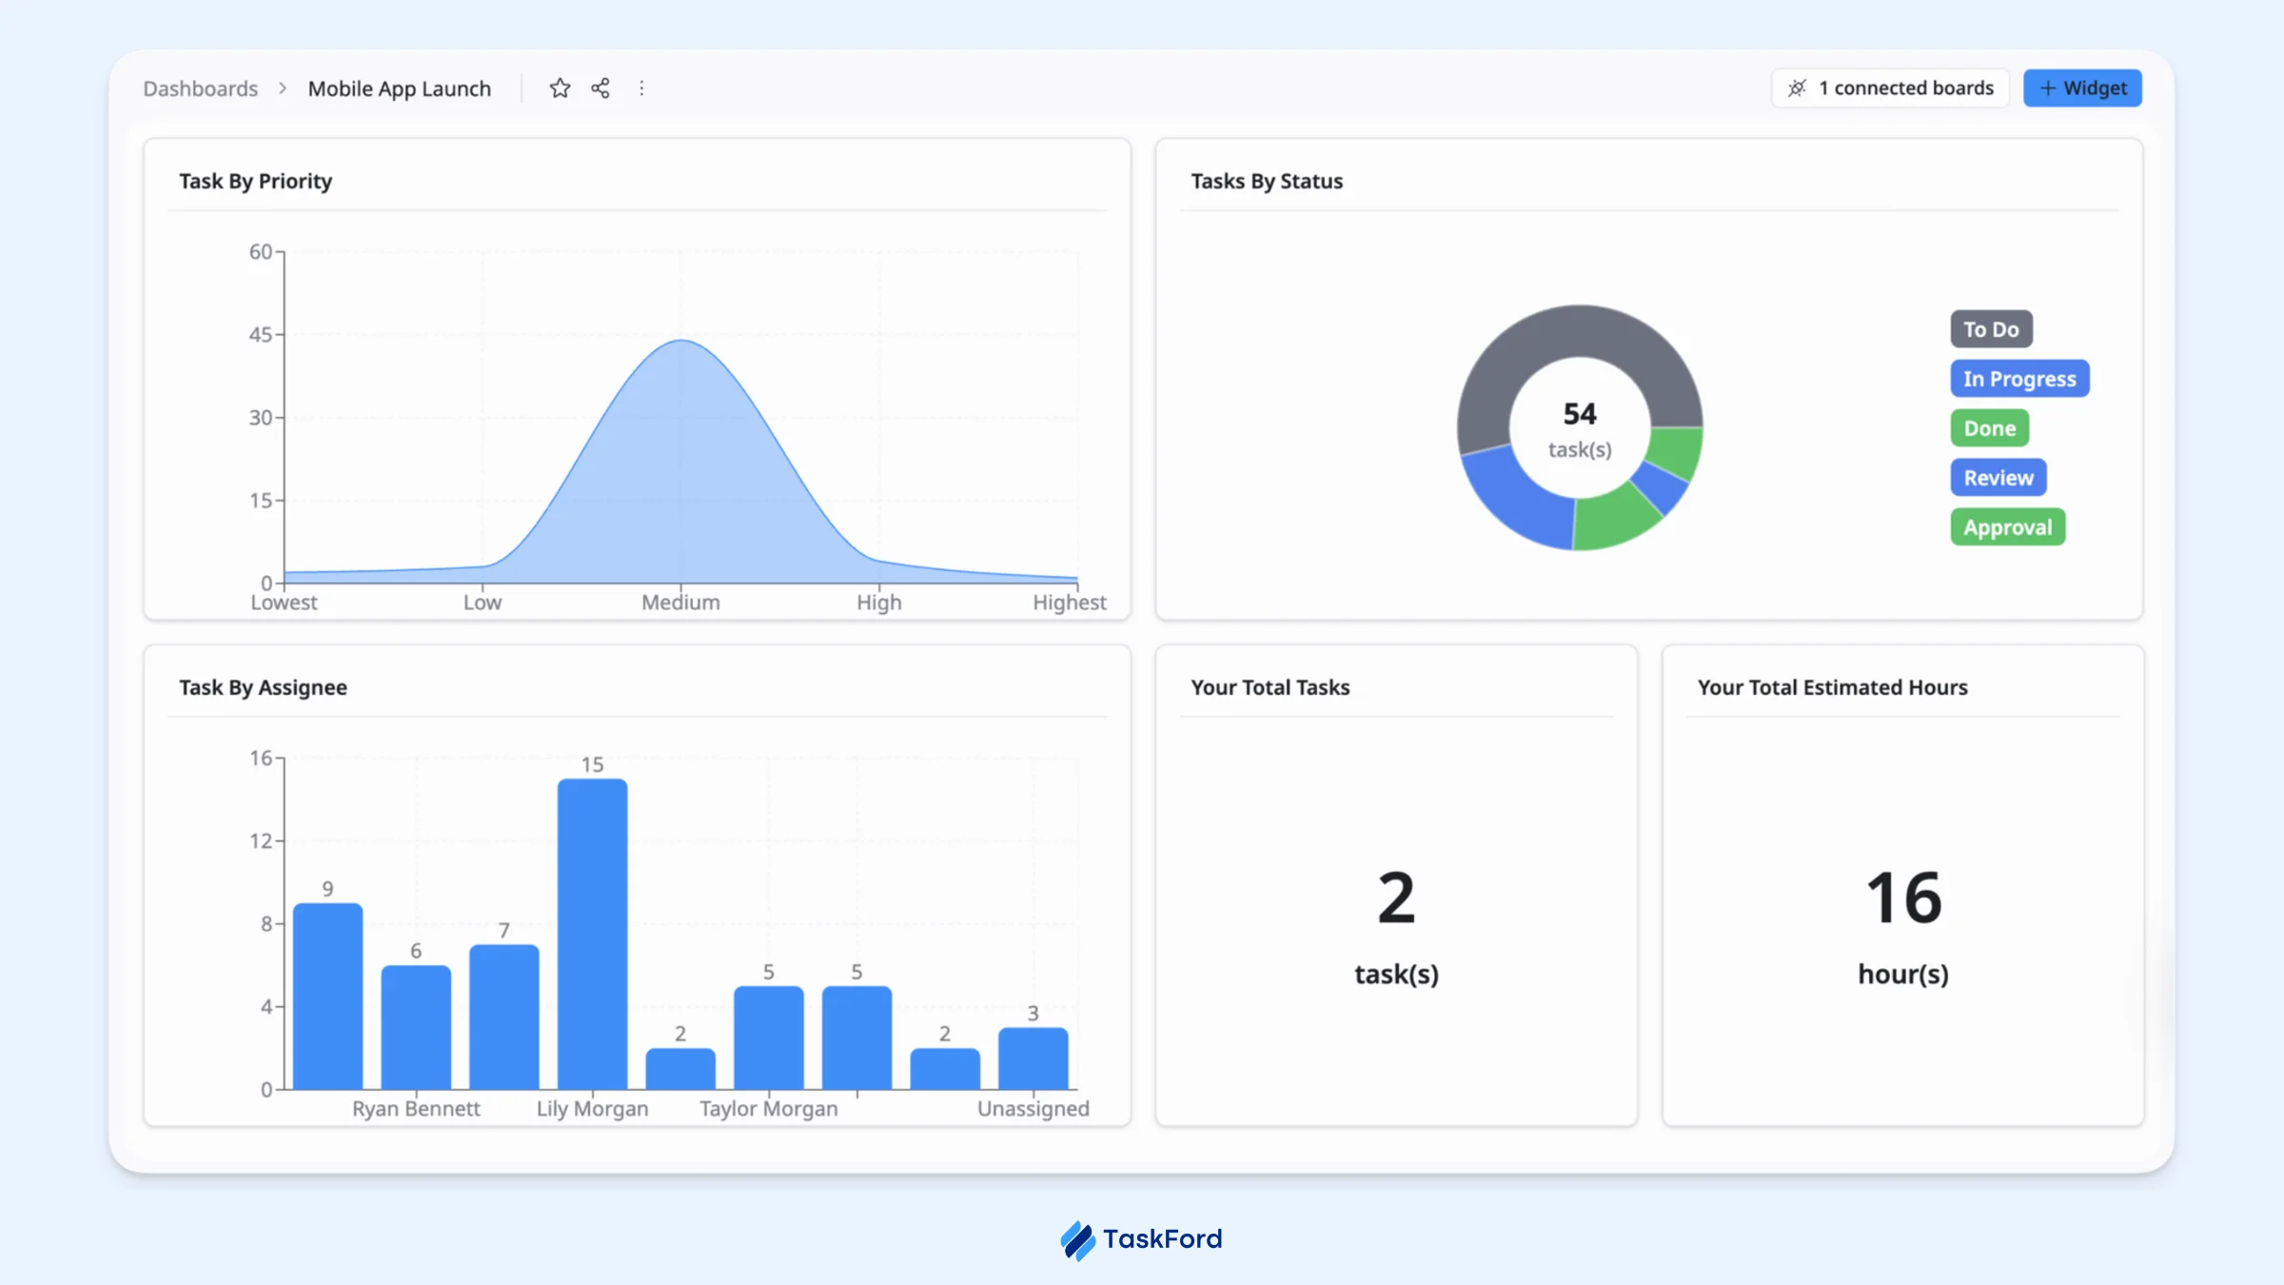Image resolution: width=2284 pixels, height=1285 pixels.
Task: Click the Lily Morgan axis label
Action: (x=592, y=1109)
